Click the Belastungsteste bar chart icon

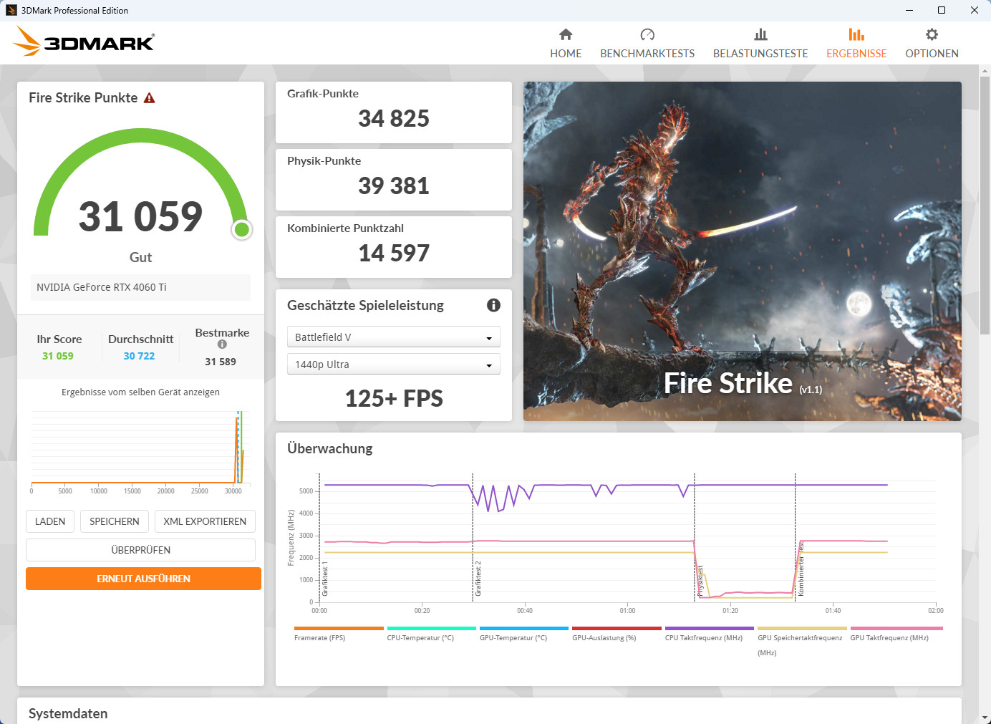760,34
